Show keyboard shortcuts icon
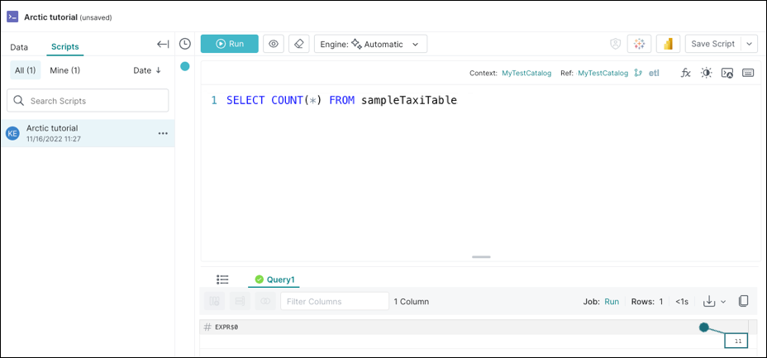Viewport: 767px width, 358px height. point(748,73)
